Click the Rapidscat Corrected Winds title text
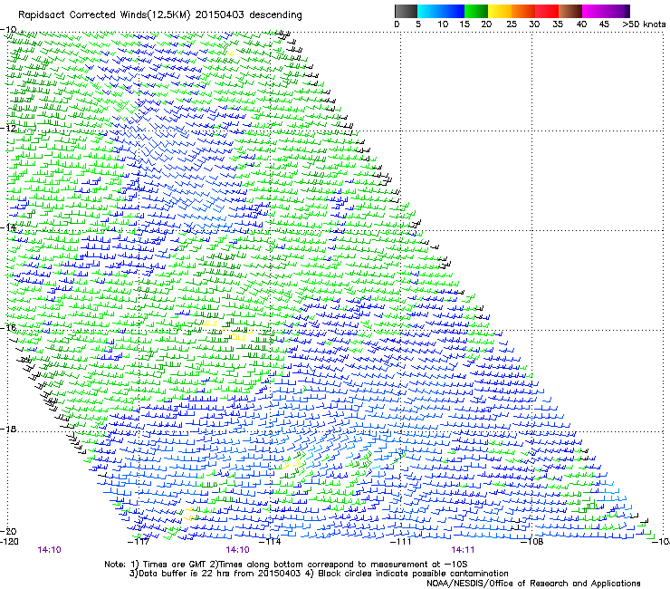The height and width of the screenshot is (589, 670). [x=160, y=15]
